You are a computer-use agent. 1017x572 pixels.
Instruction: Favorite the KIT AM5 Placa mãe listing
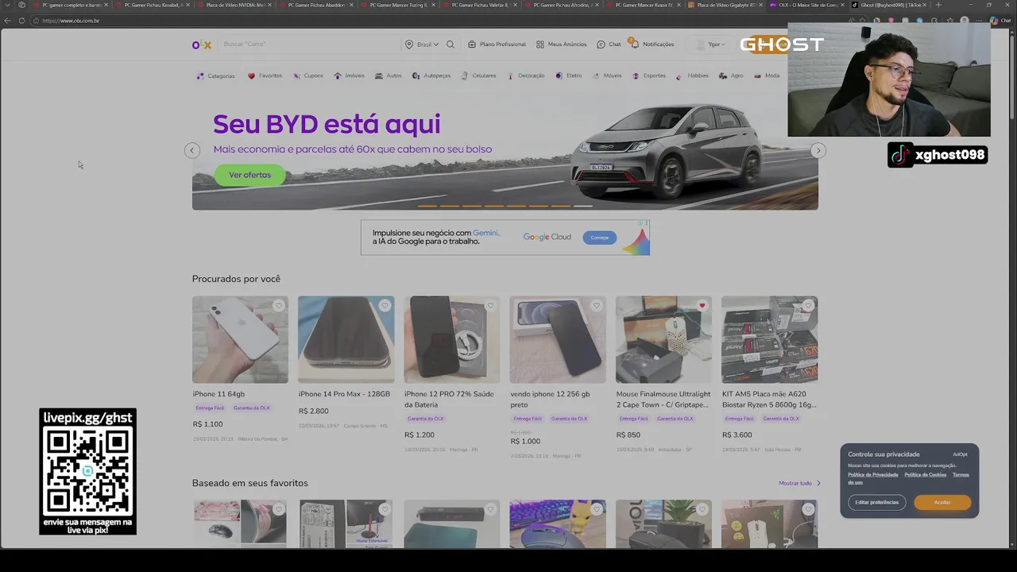point(808,306)
